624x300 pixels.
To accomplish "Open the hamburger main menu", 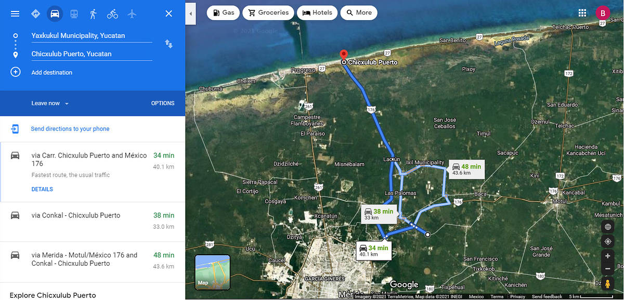I will tap(15, 14).
